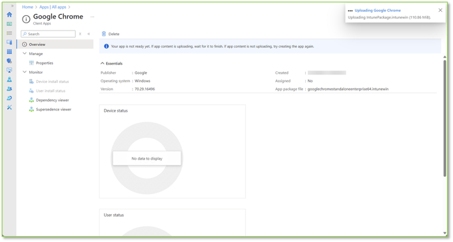Click the Client Apps subtitle
The height and width of the screenshot is (242, 453).
[42, 24]
